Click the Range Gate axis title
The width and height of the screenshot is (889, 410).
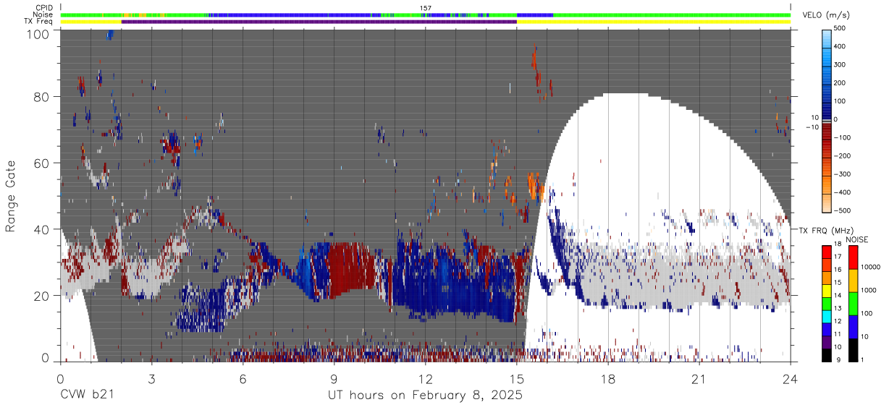tap(12, 196)
